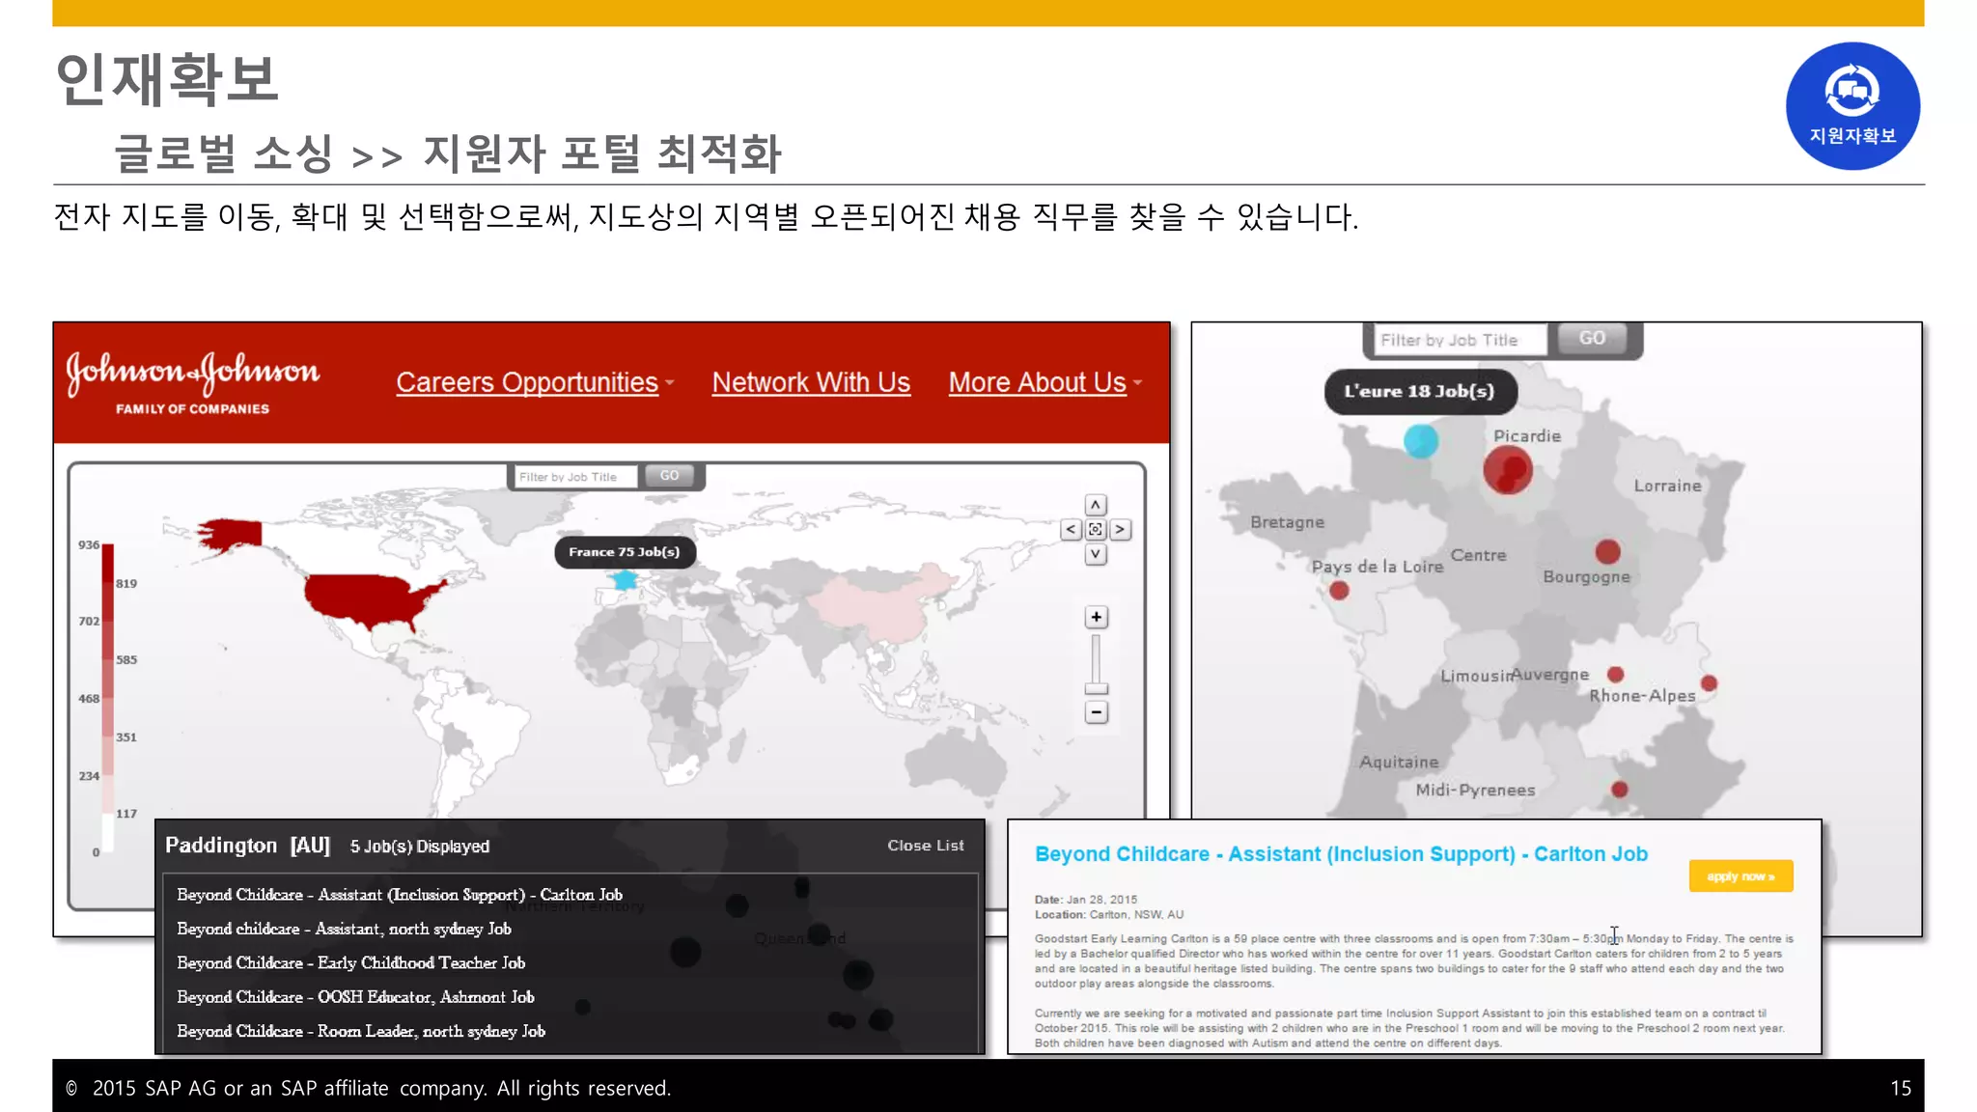Click the job detail title heading
The height and width of the screenshot is (1112, 1977).
tap(1341, 854)
